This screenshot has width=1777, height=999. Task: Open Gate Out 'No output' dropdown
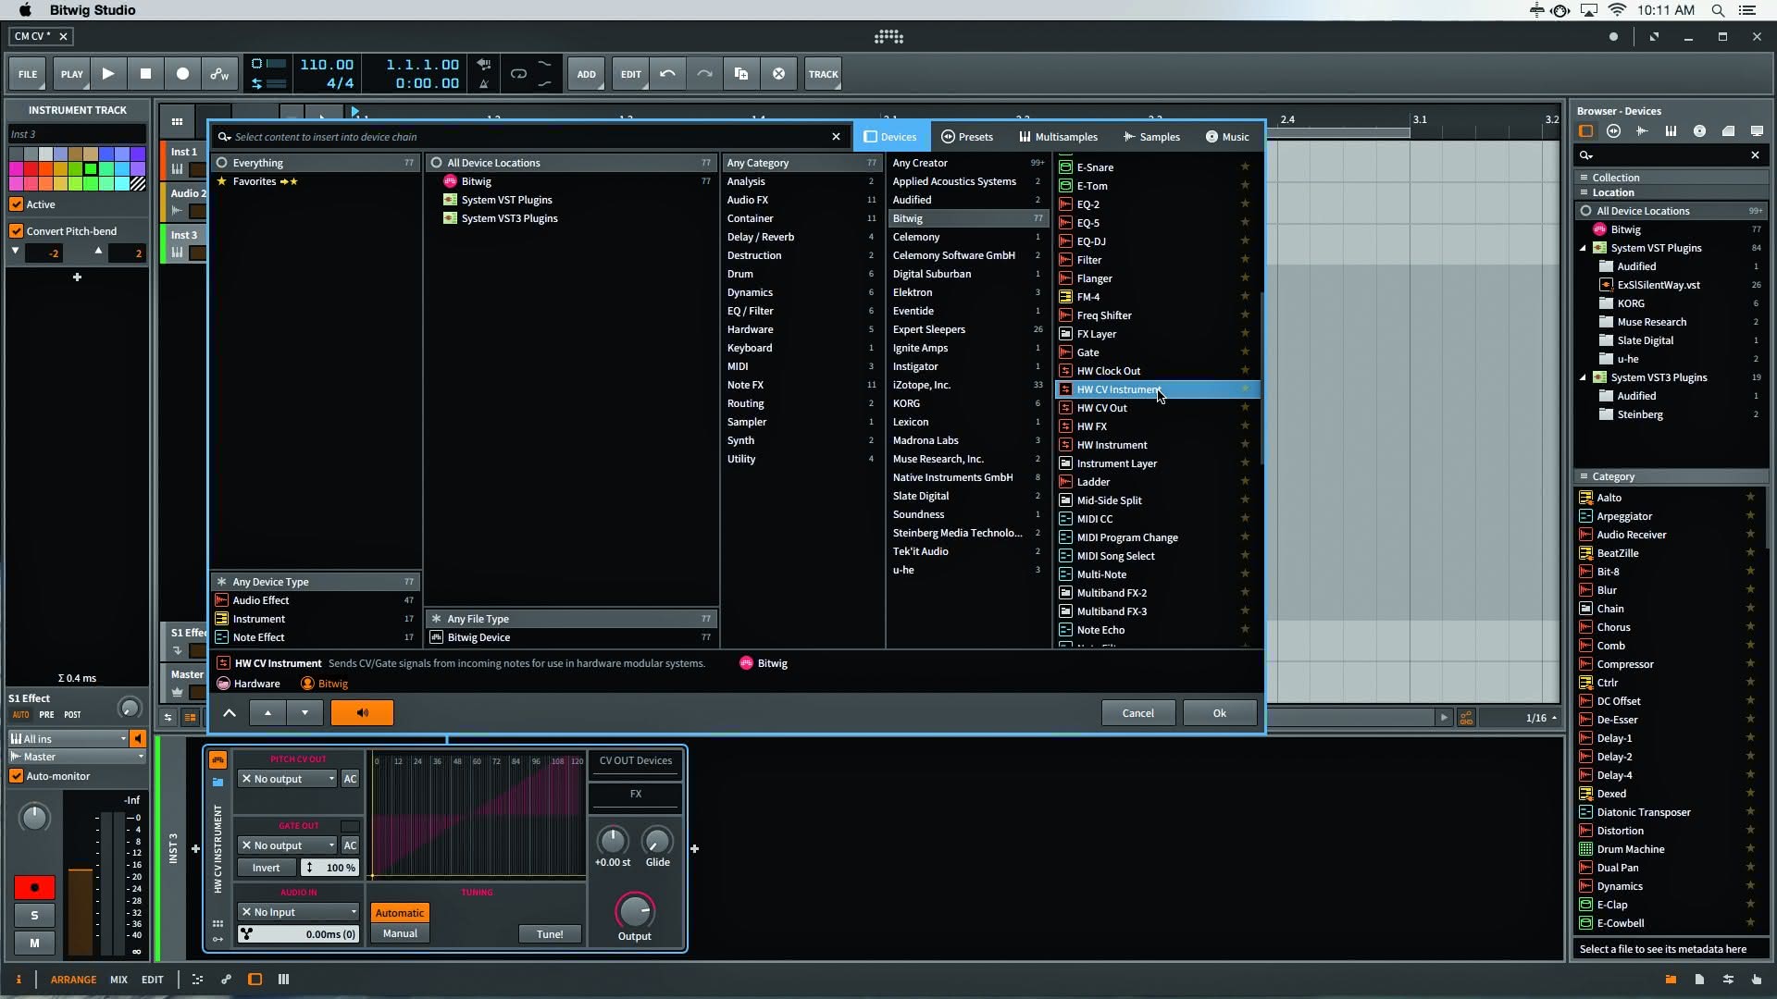287,845
